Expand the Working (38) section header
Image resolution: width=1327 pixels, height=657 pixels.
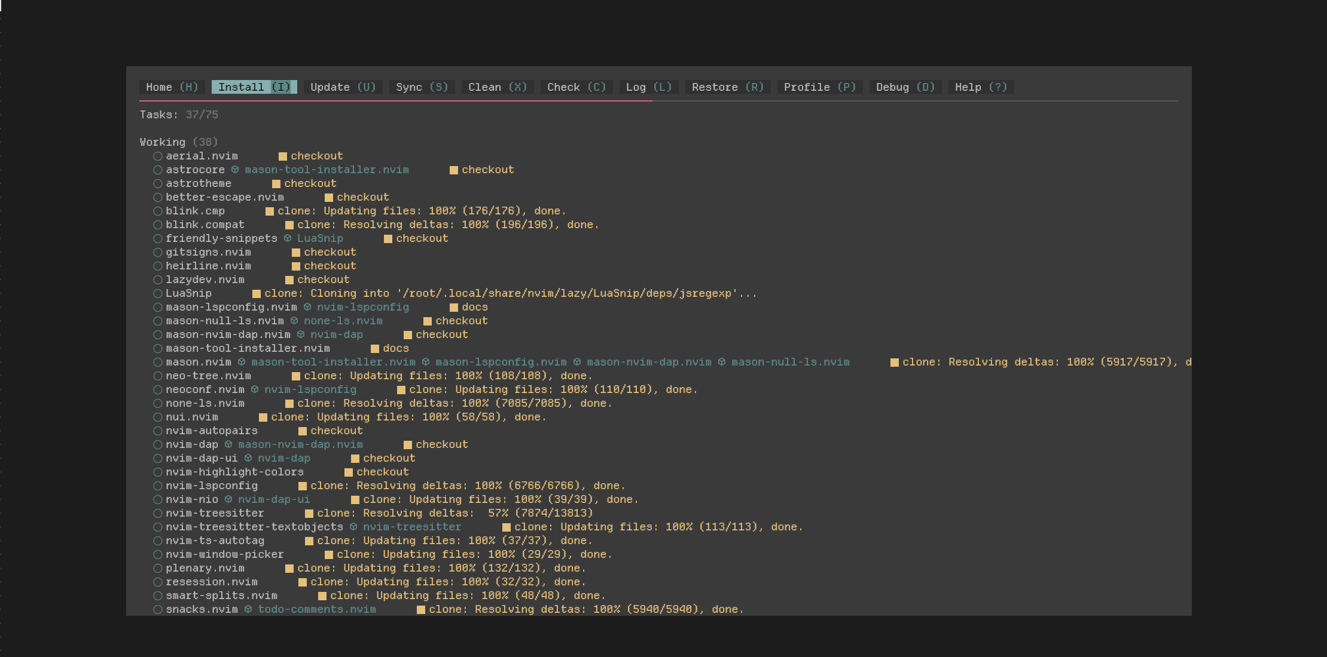click(x=178, y=142)
